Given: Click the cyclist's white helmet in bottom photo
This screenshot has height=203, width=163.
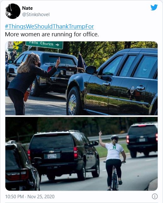Looking at the screenshot, I should click(115, 137).
